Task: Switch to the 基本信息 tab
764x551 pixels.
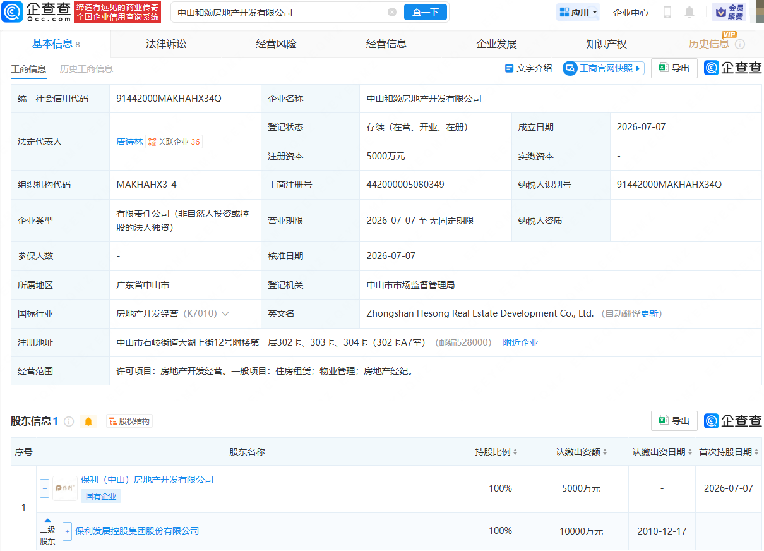Action: (x=56, y=44)
